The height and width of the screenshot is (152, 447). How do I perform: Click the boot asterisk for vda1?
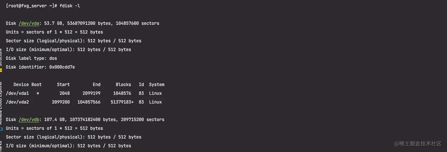(x=38, y=94)
